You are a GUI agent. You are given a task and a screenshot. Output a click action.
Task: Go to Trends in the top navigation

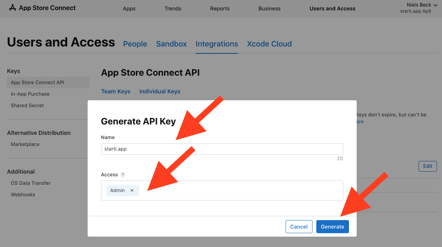point(173,8)
